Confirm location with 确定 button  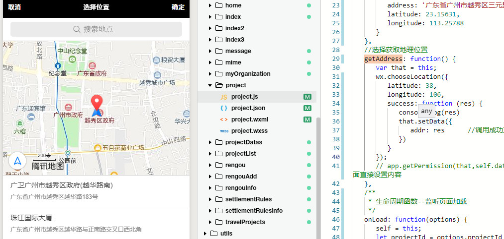click(178, 7)
